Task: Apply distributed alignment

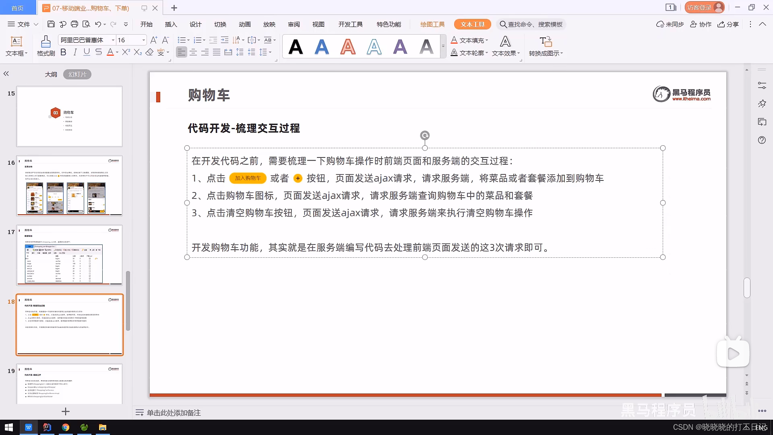Action: (x=228, y=52)
